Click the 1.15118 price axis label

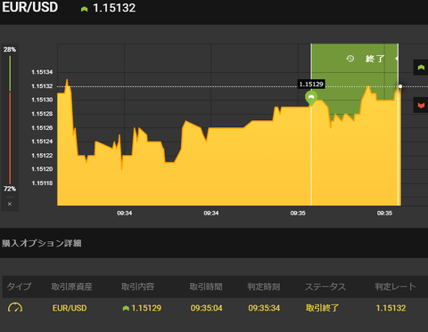[42, 183]
